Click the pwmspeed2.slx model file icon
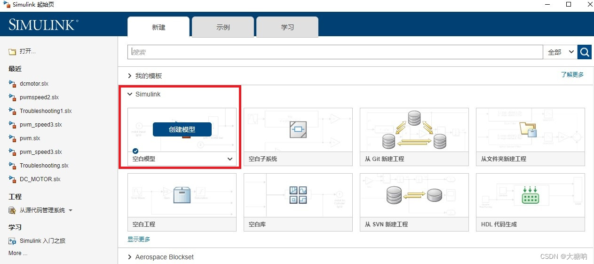The width and height of the screenshot is (594, 264). 12,97
